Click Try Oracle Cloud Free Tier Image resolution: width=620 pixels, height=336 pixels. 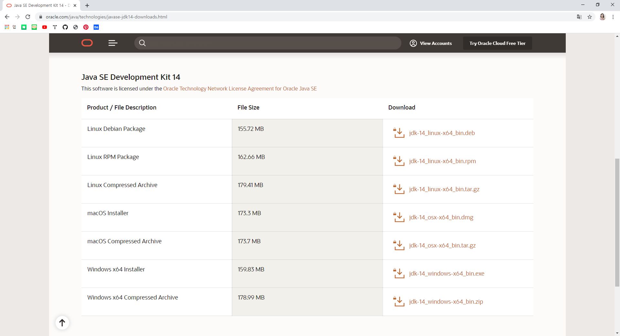(x=497, y=43)
